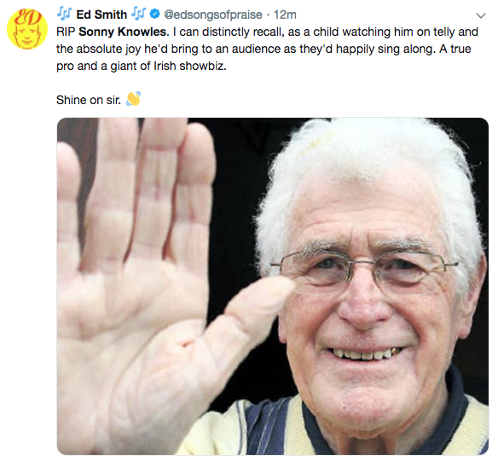Screen dimensions: 498x466
Task: Click the blue verified badge
Action: coord(154,14)
